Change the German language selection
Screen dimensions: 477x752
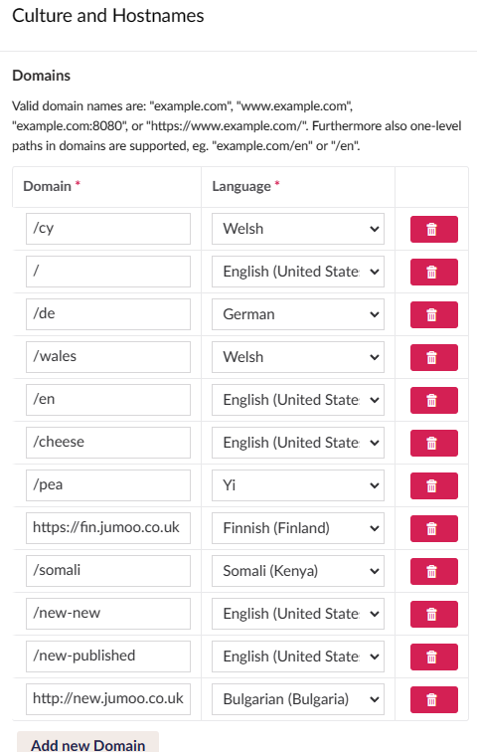(298, 314)
